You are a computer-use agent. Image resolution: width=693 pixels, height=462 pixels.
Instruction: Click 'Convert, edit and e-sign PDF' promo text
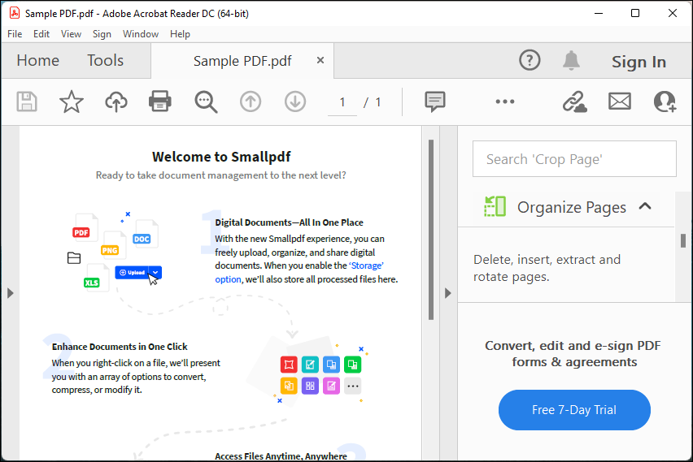click(x=573, y=353)
